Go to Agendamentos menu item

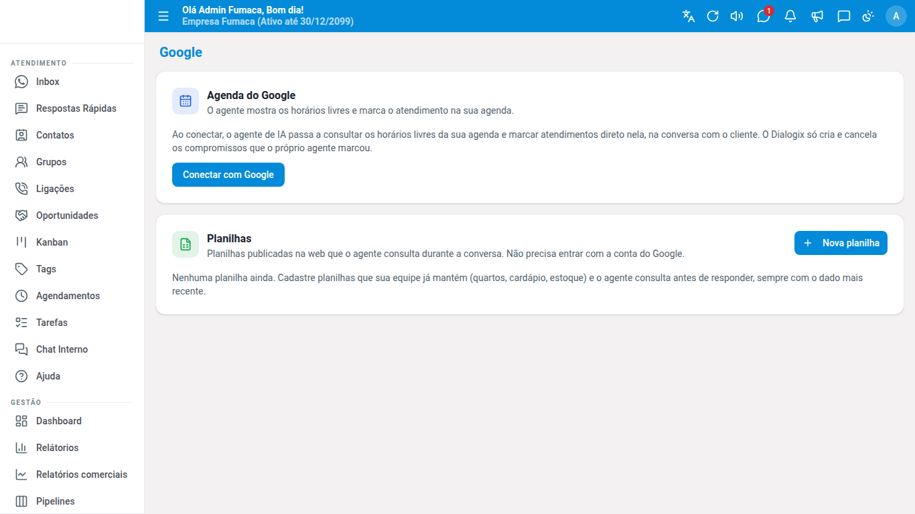[x=72, y=296]
